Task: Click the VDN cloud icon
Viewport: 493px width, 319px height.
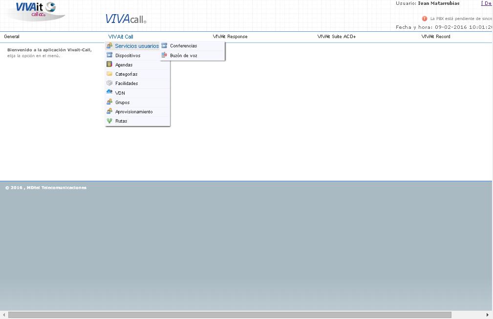Action: (109, 92)
